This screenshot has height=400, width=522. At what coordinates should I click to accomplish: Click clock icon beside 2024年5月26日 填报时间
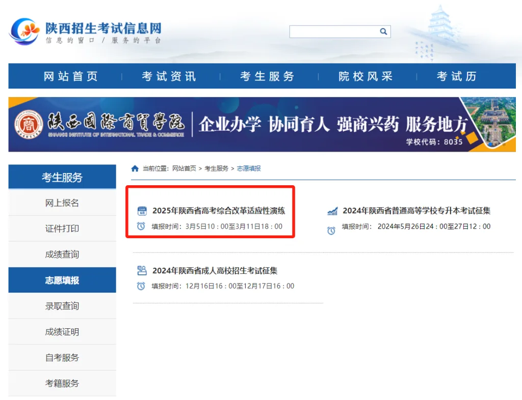[331, 231]
